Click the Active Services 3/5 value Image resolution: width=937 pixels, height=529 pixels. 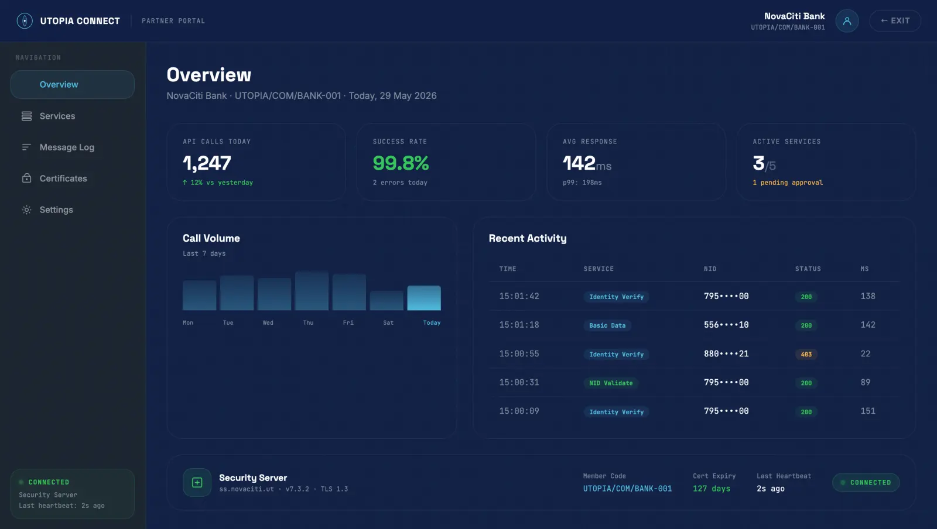click(764, 163)
